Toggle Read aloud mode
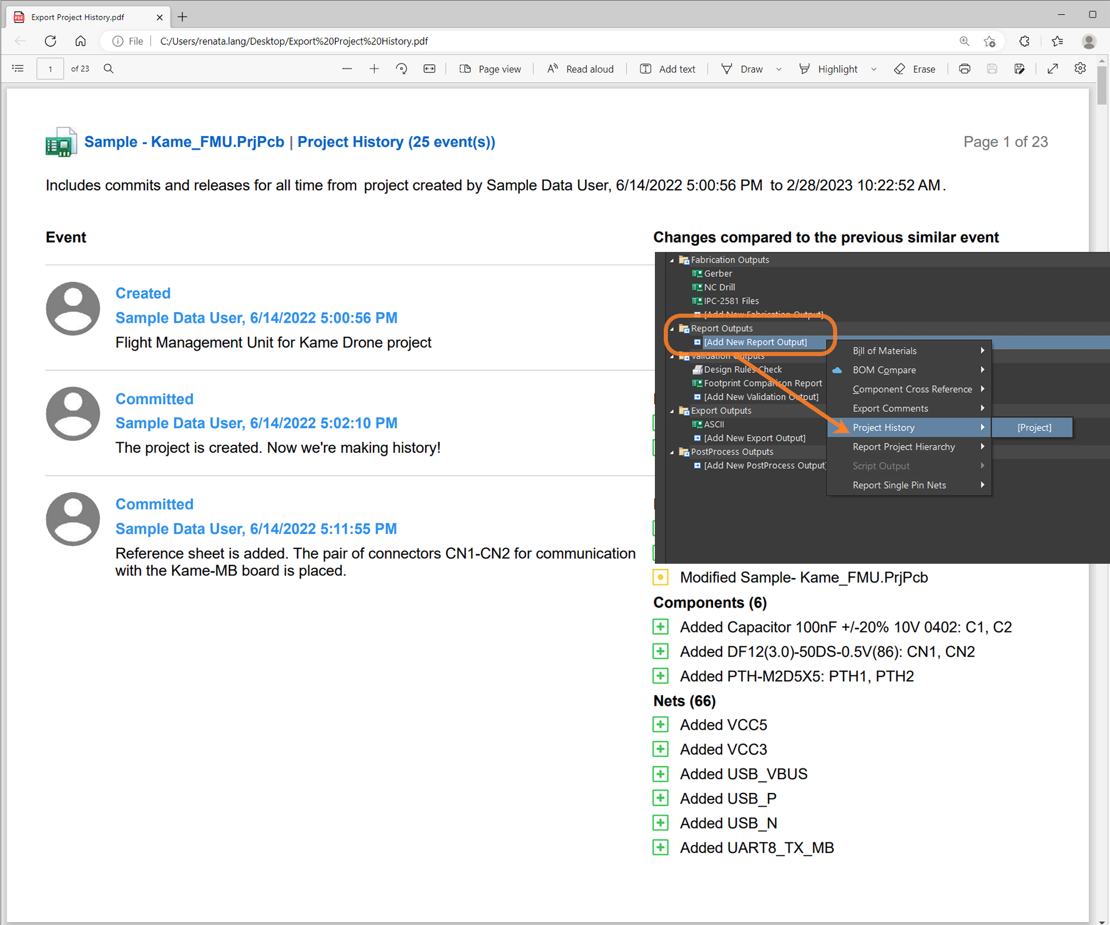 coord(580,69)
